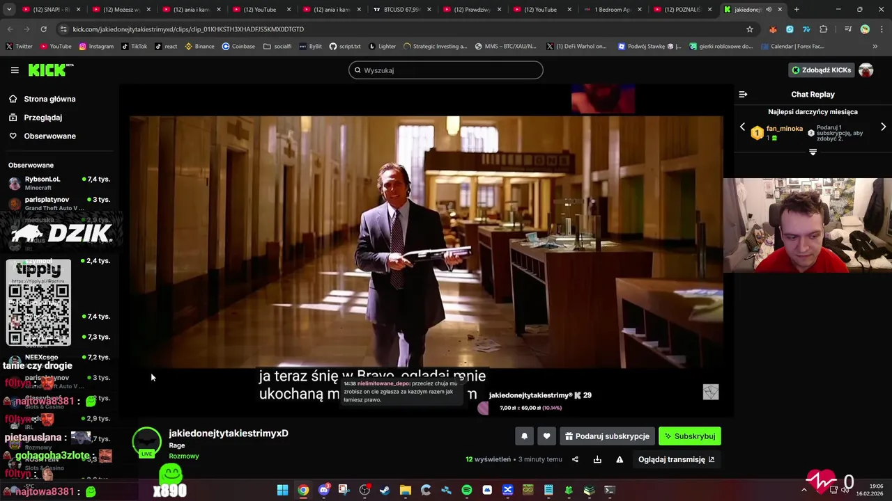Click the address bar URL
The width and height of the screenshot is (892, 501).
pos(188,29)
